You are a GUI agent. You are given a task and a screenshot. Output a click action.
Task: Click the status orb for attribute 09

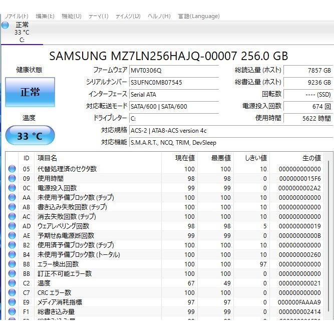point(12,178)
